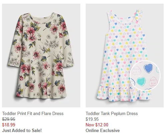Screen dimensions: 167x136
Task: Click the pink heart outline beside blue heart
Action: (x=137, y=71)
